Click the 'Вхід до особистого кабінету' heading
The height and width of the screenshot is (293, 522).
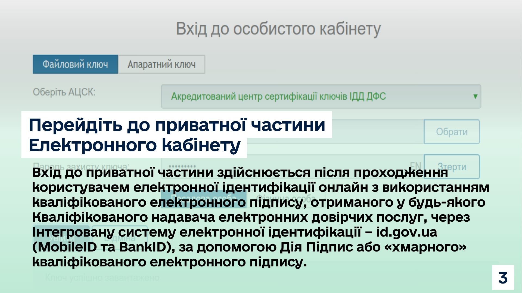[x=278, y=29]
